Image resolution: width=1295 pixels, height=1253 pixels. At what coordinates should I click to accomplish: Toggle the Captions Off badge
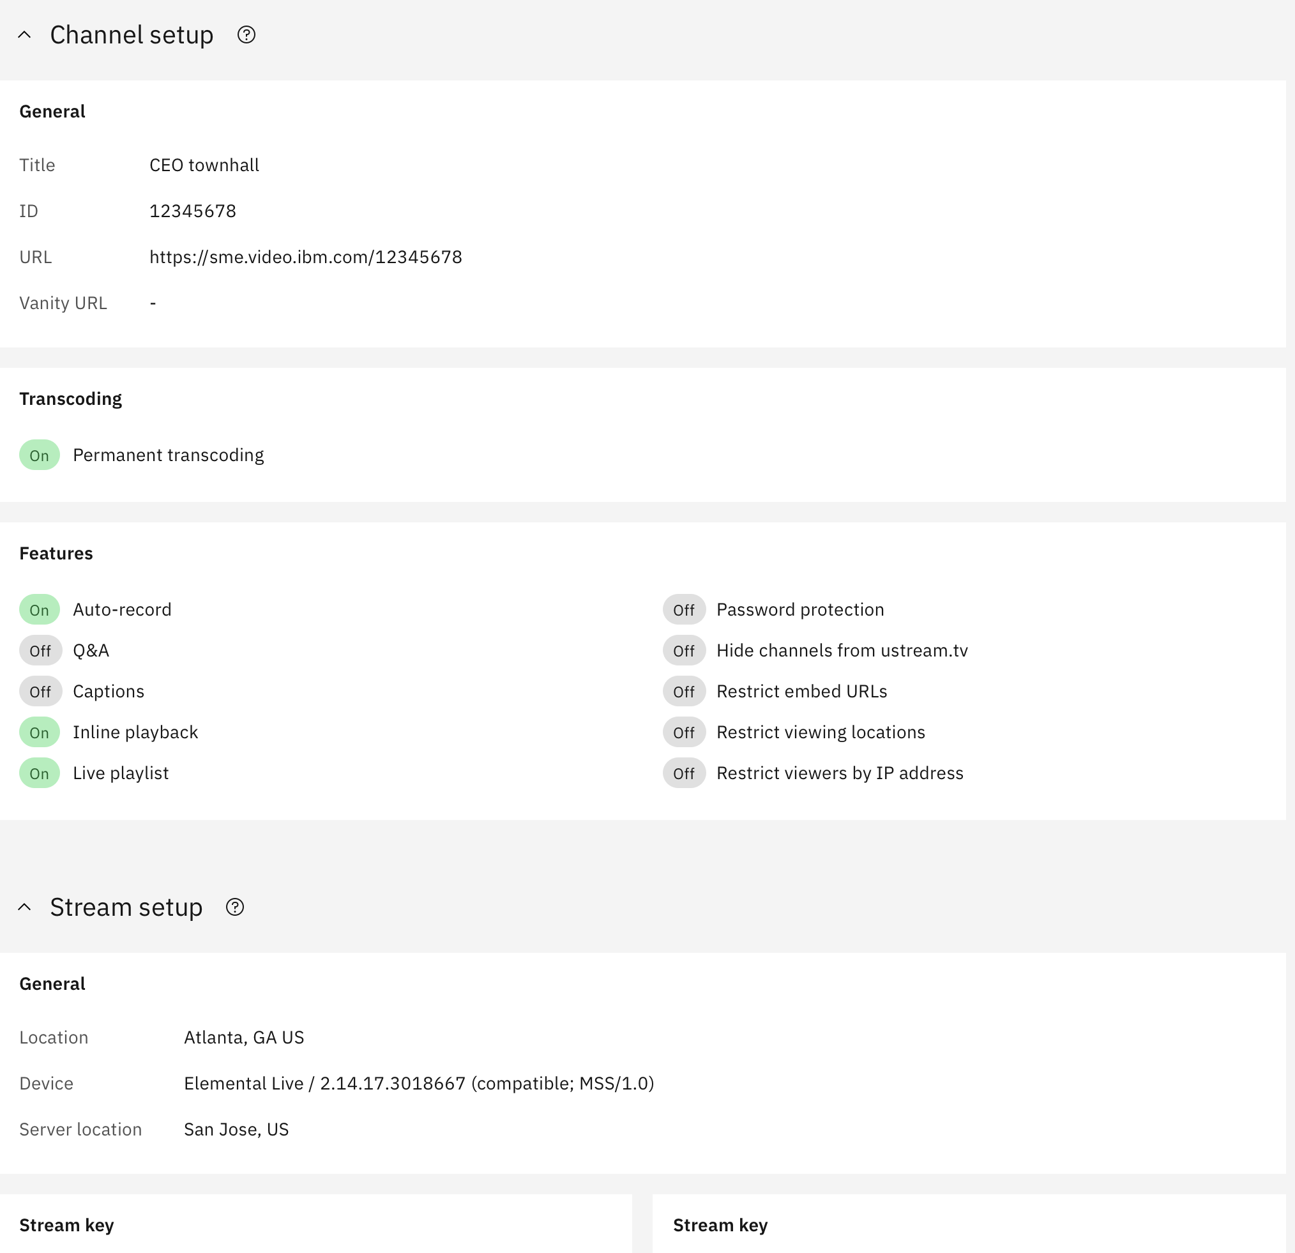(x=40, y=692)
